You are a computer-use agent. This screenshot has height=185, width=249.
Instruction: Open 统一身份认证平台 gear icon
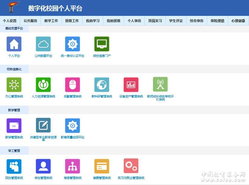pyautogui.click(x=73, y=44)
